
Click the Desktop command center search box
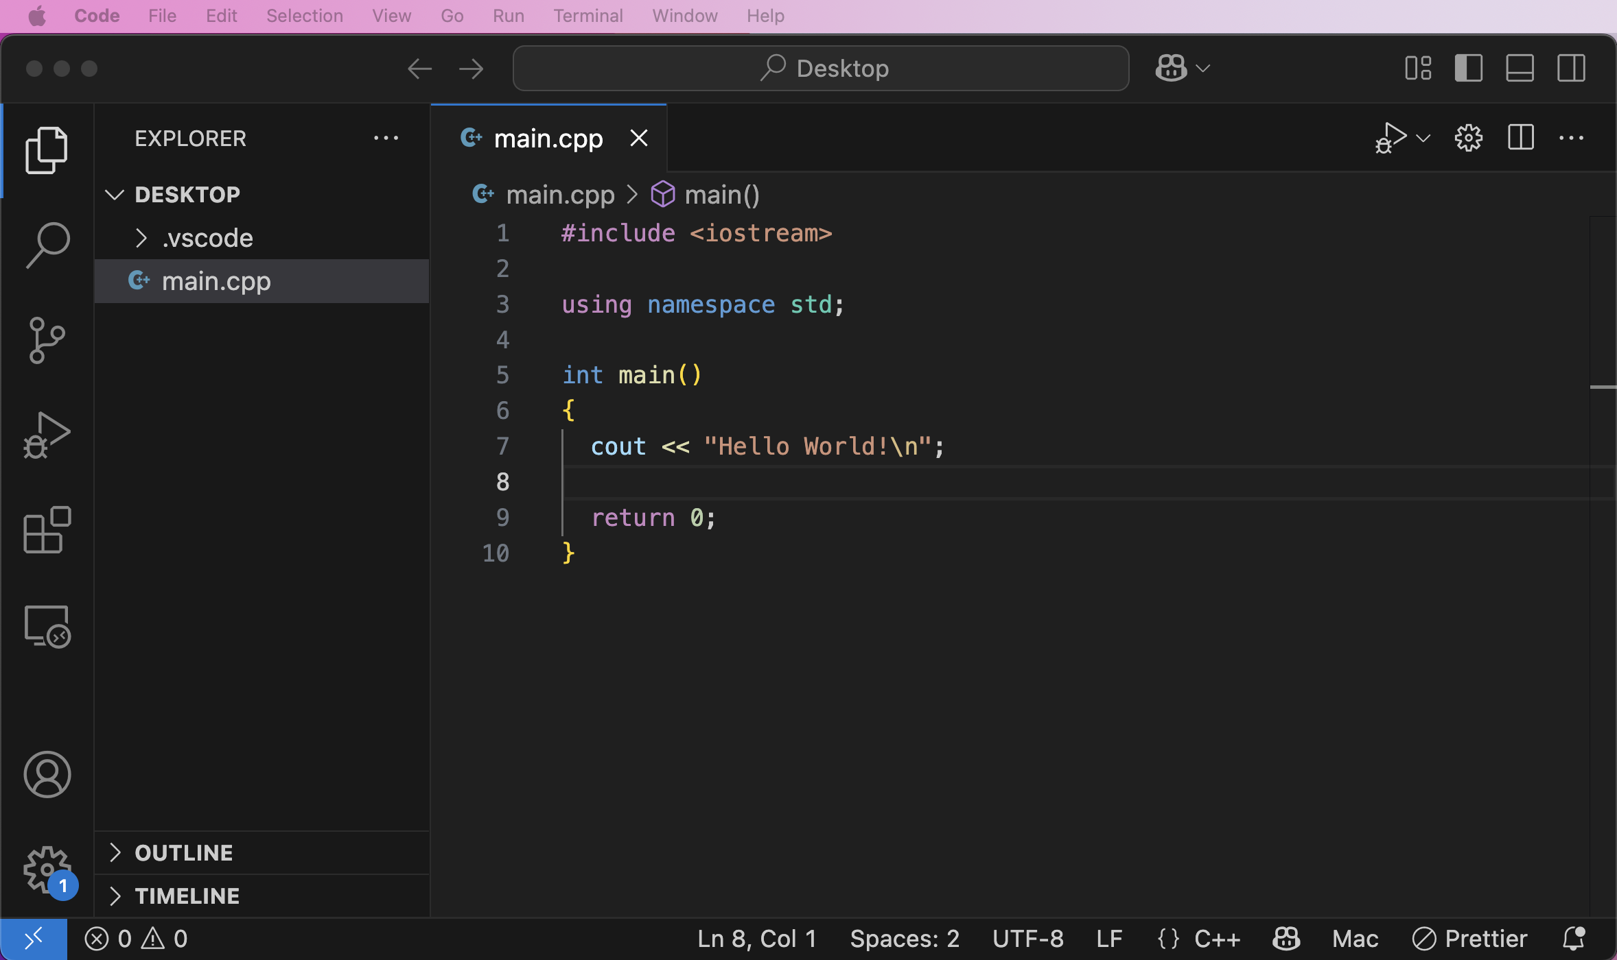pyautogui.click(x=821, y=69)
